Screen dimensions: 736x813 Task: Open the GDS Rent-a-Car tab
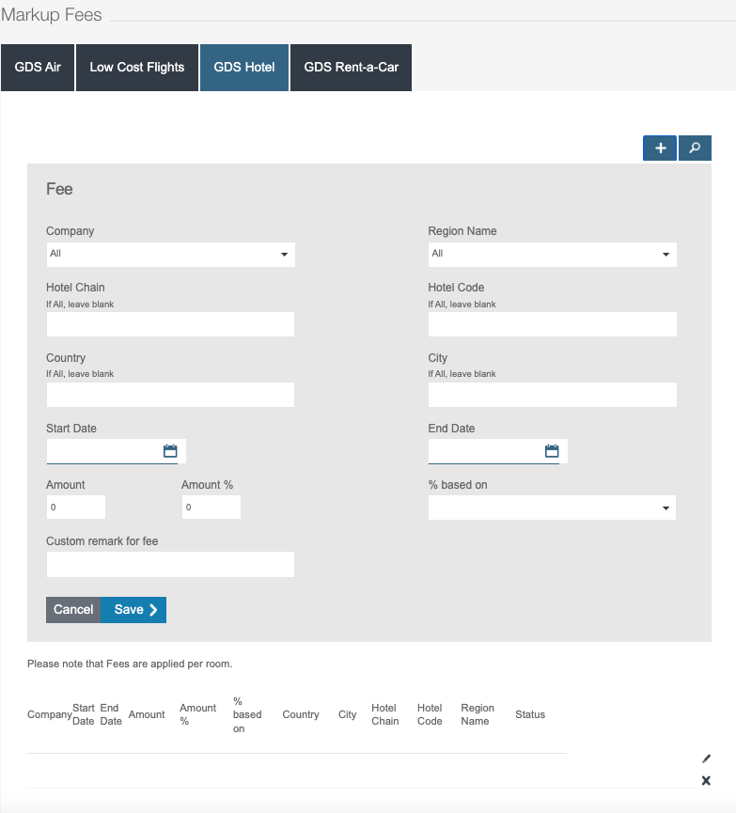pyautogui.click(x=351, y=68)
